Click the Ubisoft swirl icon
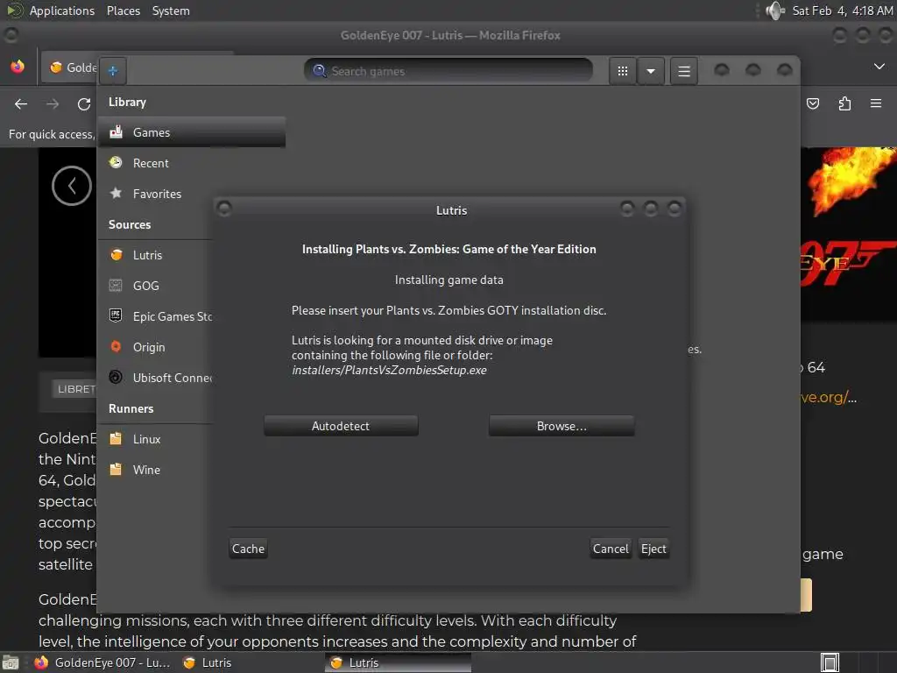Image resolution: width=897 pixels, height=673 pixels. 116,377
